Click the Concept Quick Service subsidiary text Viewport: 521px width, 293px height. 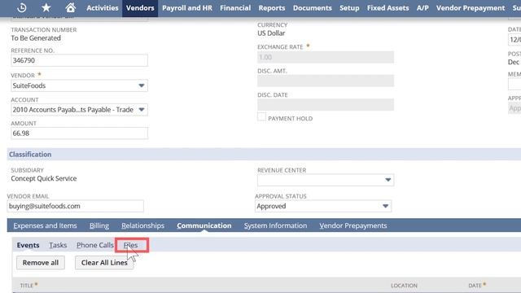tap(43, 178)
